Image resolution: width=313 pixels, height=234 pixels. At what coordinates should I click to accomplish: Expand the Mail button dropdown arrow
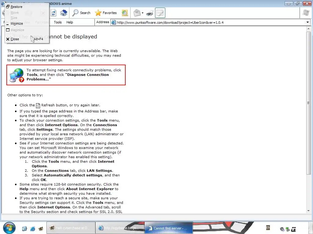tap(142, 13)
